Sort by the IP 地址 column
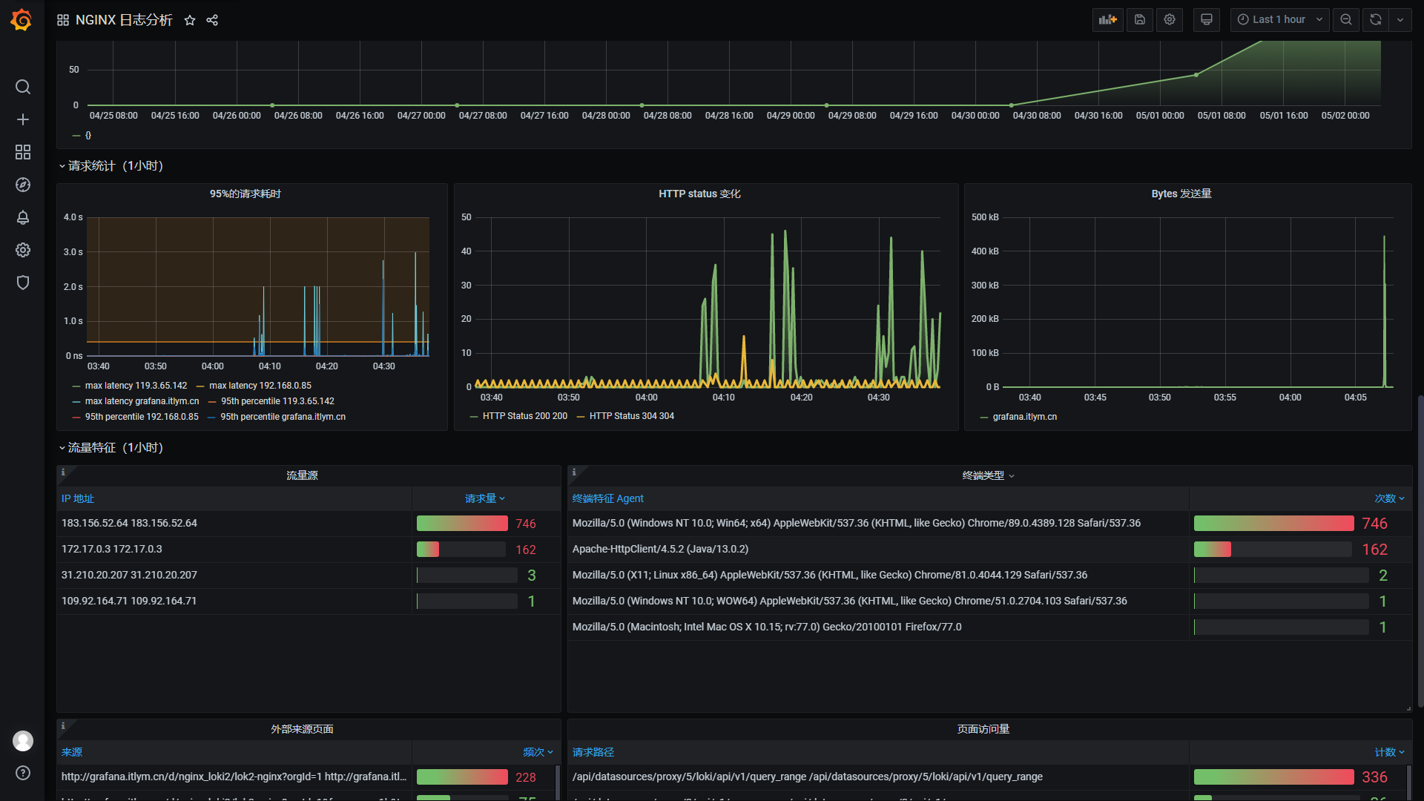The width and height of the screenshot is (1424, 801). (77, 498)
